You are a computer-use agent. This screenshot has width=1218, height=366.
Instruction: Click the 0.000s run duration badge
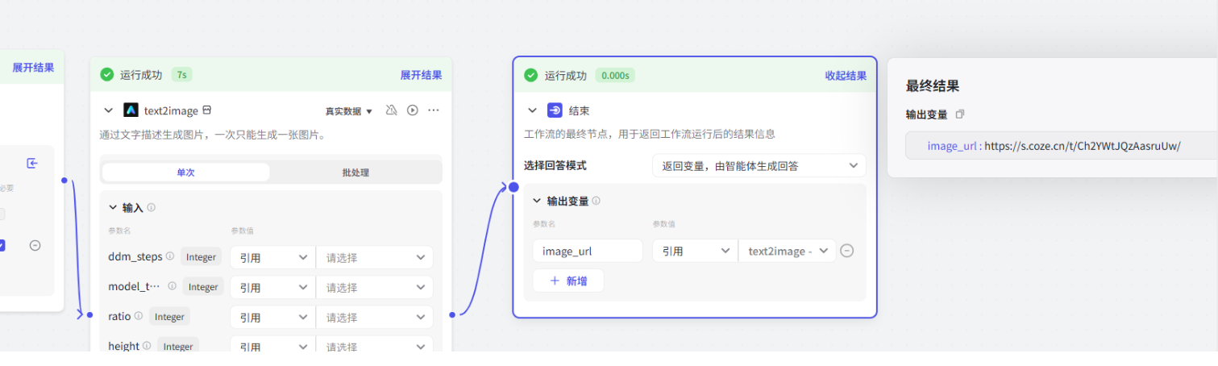pos(616,75)
